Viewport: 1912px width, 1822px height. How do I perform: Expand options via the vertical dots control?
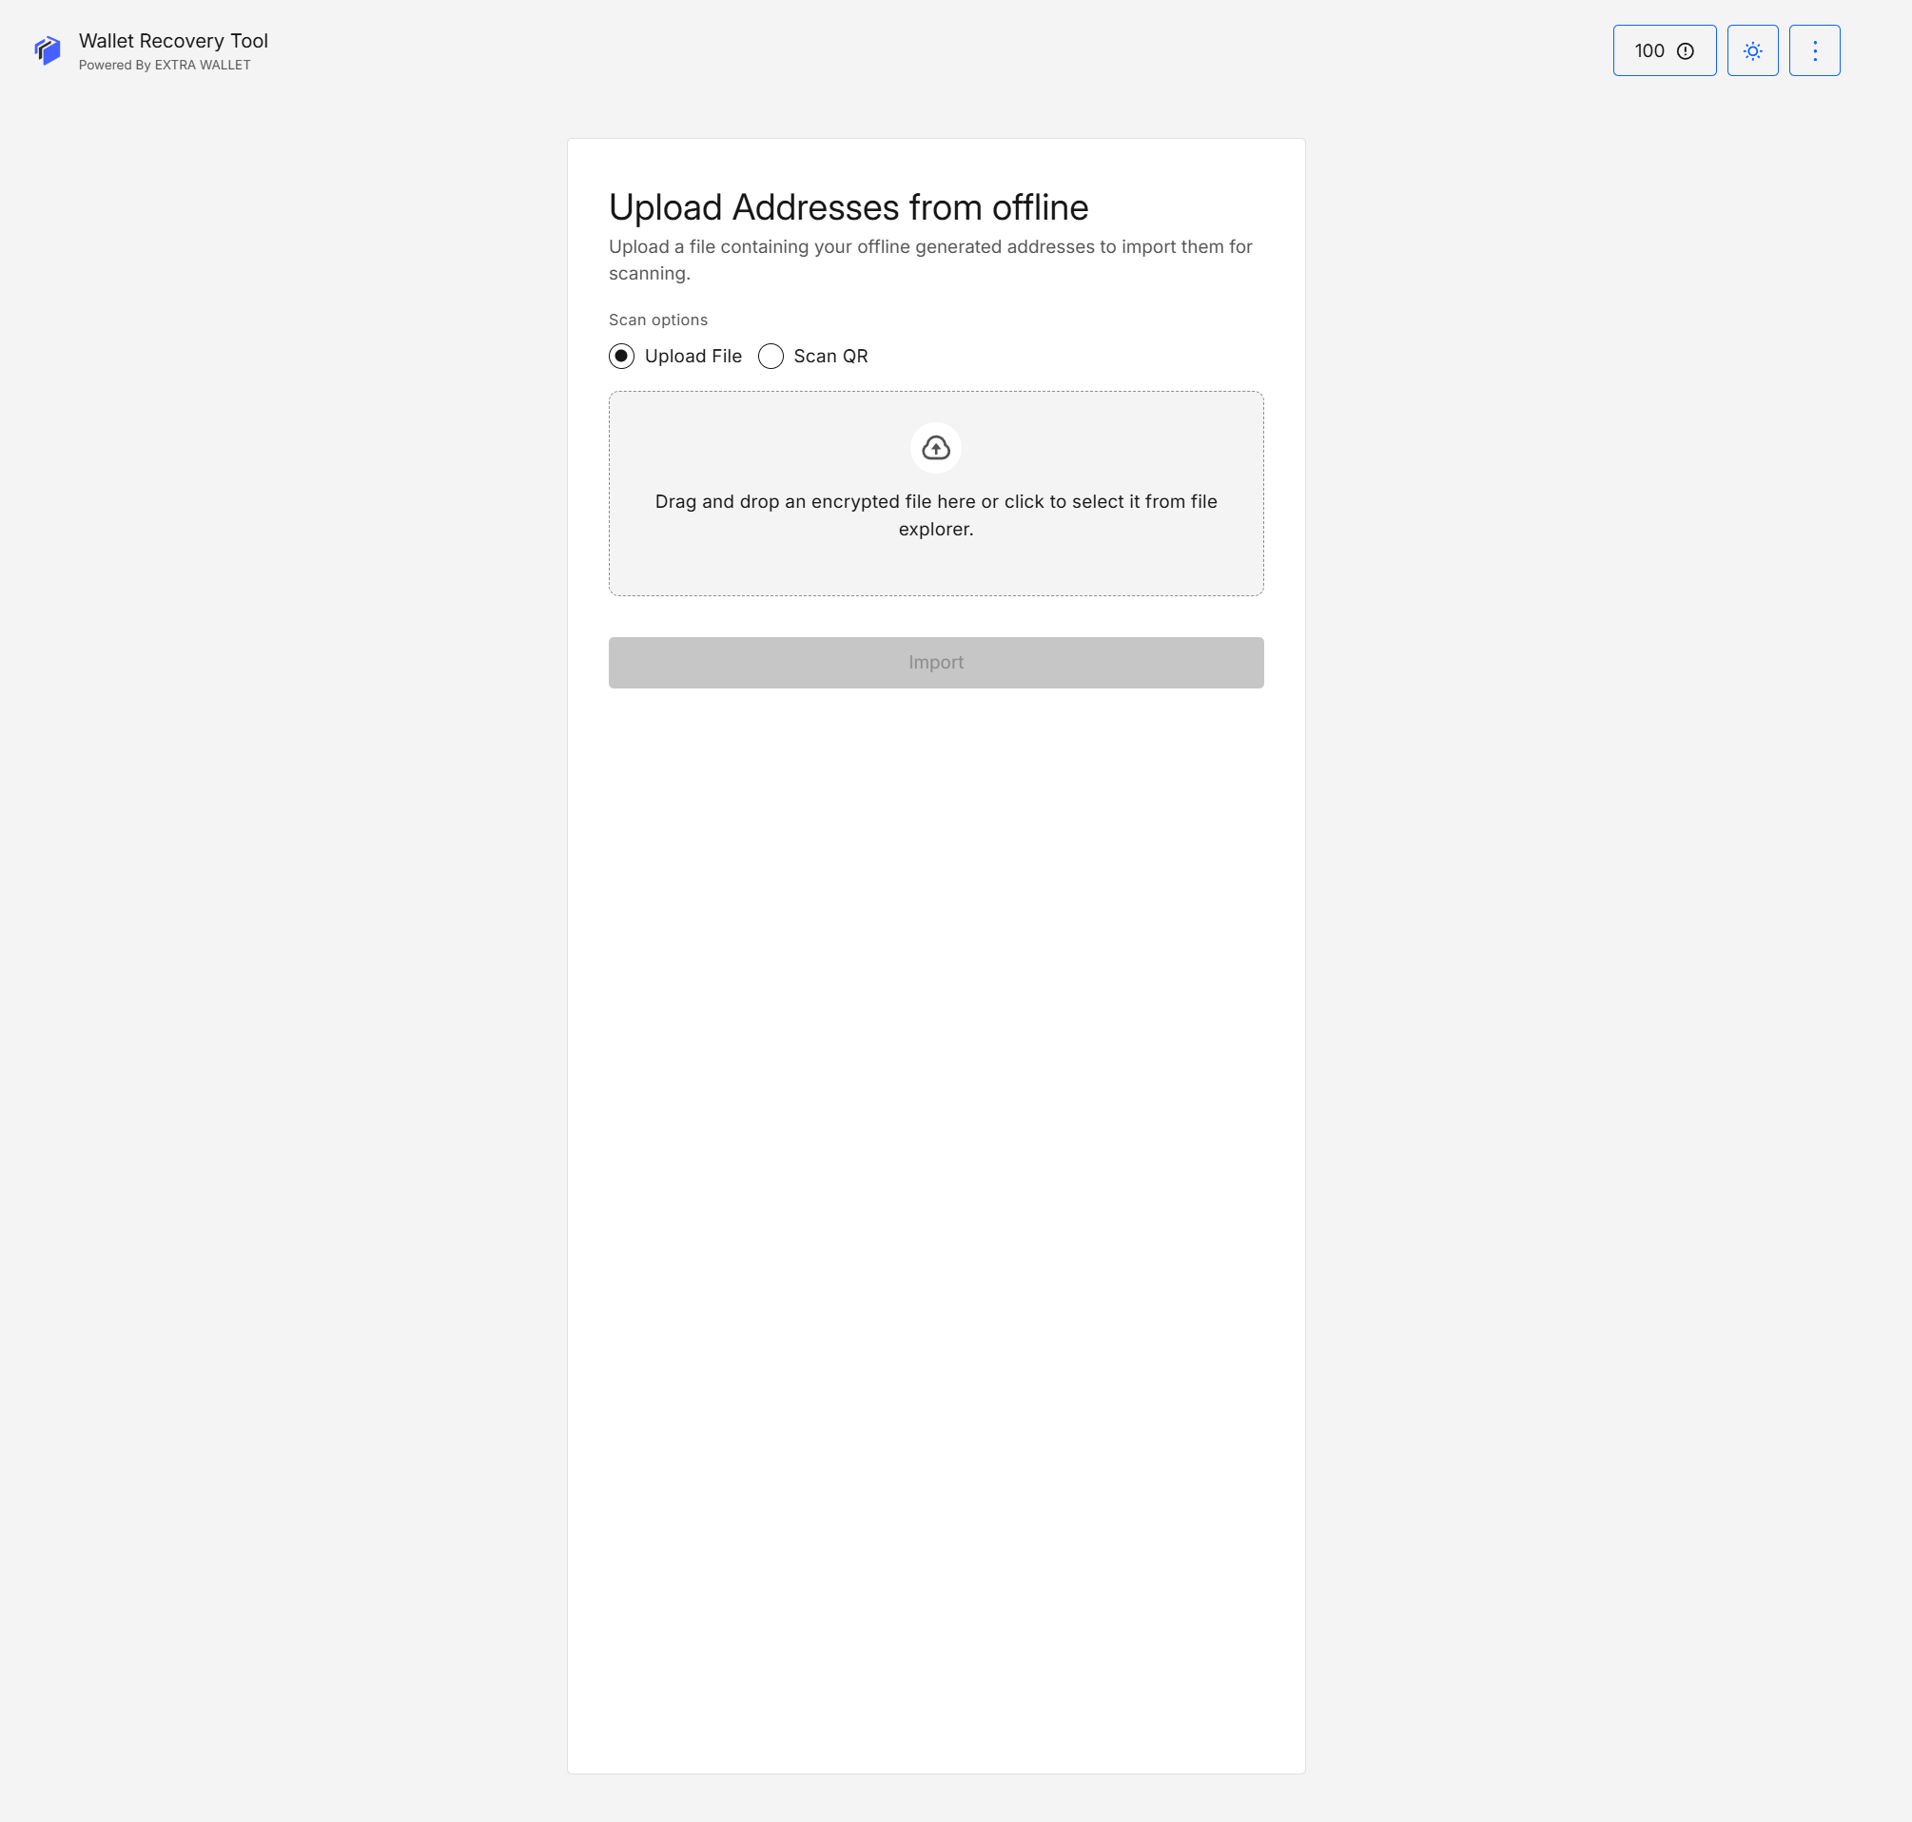[x=1814, y=50]
